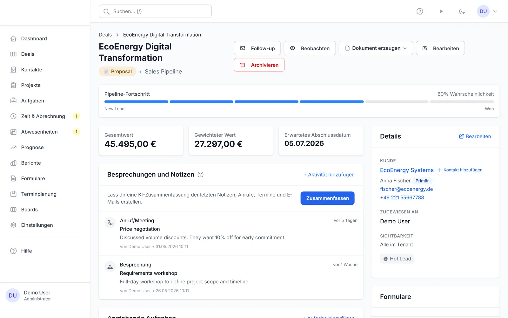Click phone number +49 221 55667788

coord(402,197)
